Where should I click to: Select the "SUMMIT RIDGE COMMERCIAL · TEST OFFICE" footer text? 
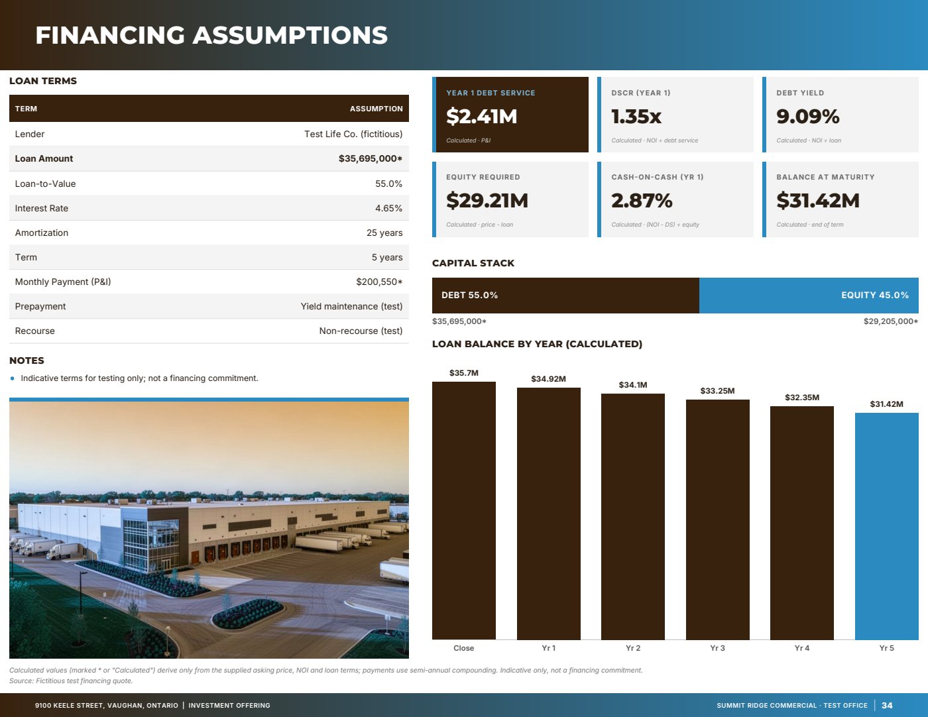(792, 706)
